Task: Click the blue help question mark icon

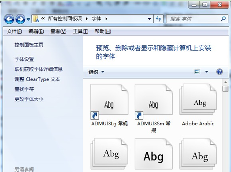Action: click(220, 72)
